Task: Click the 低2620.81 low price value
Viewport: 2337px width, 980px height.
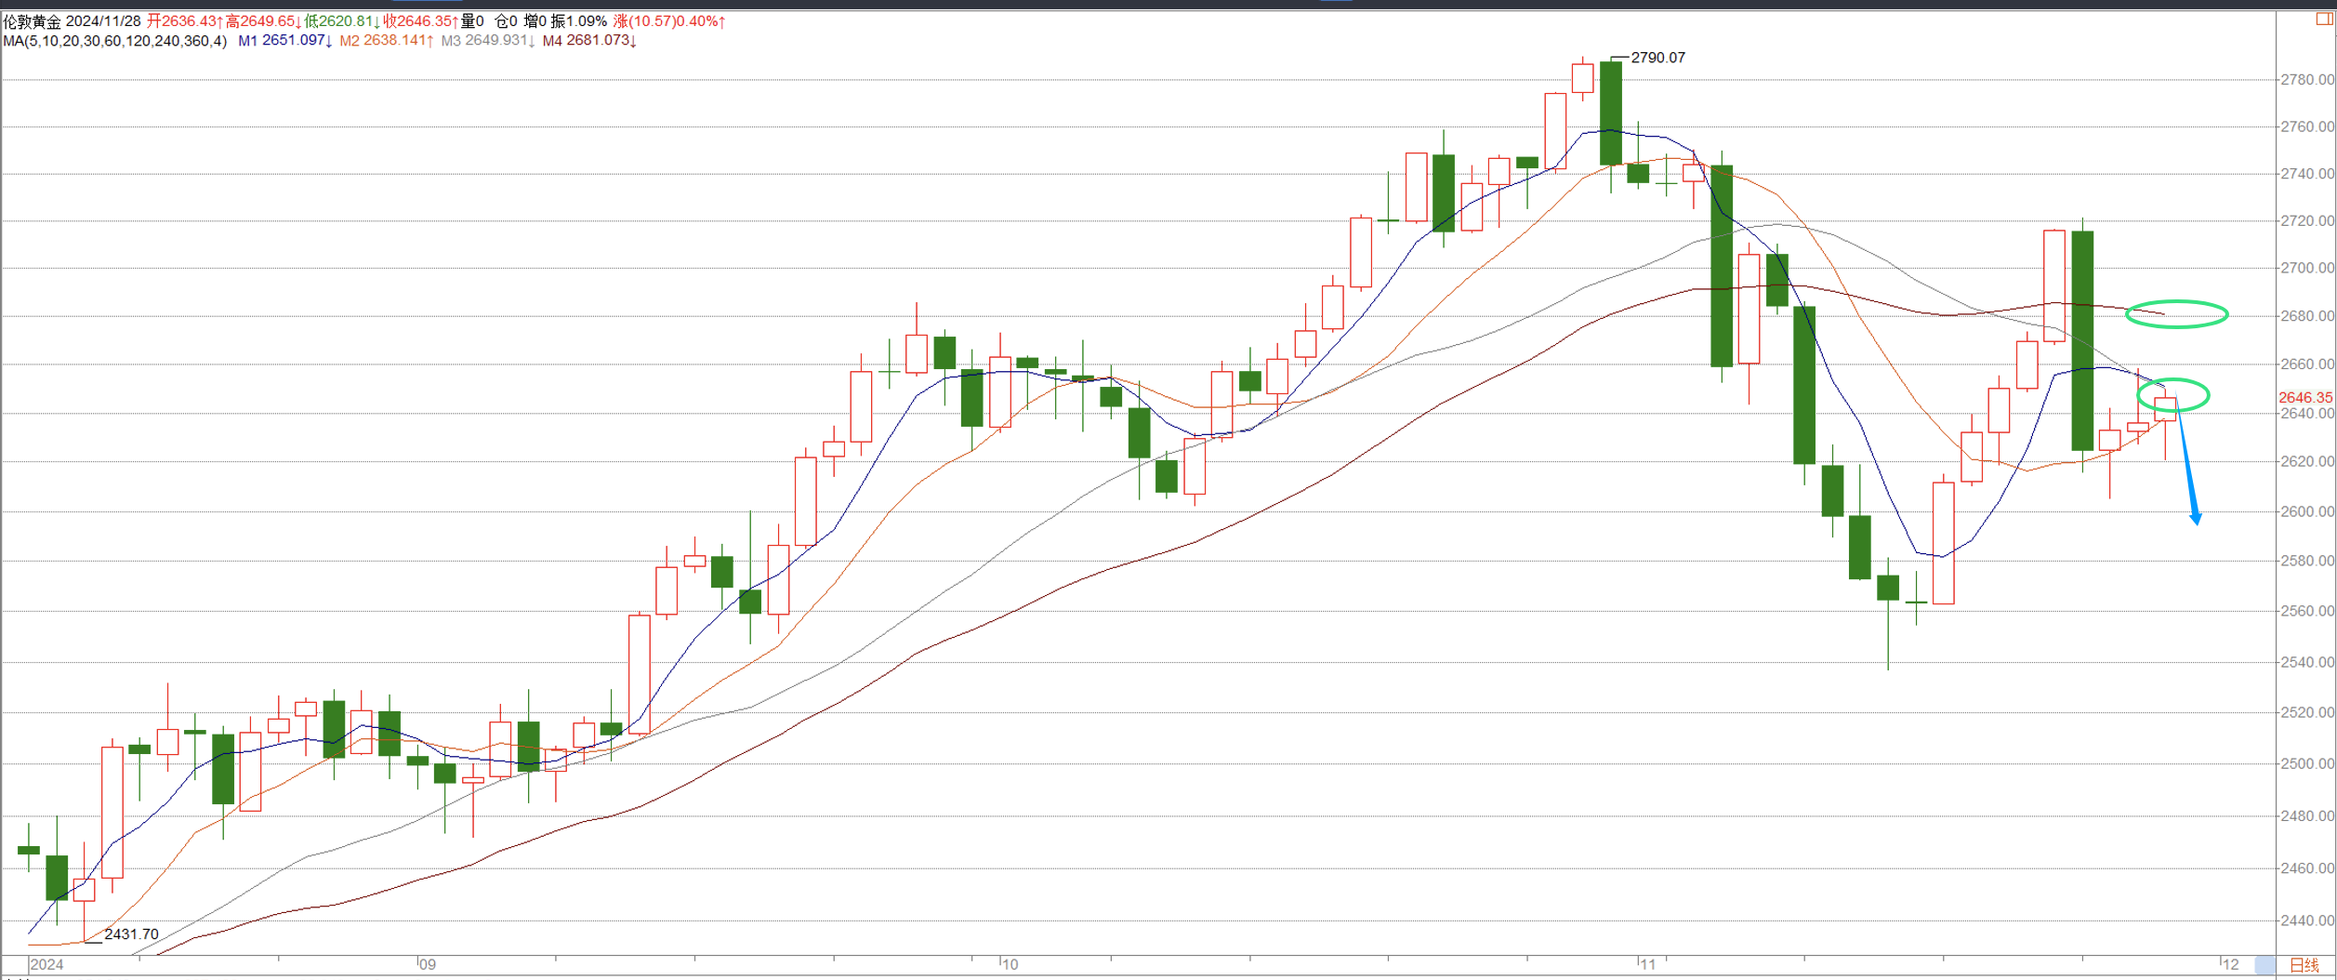Action: [x=342, y=21]
